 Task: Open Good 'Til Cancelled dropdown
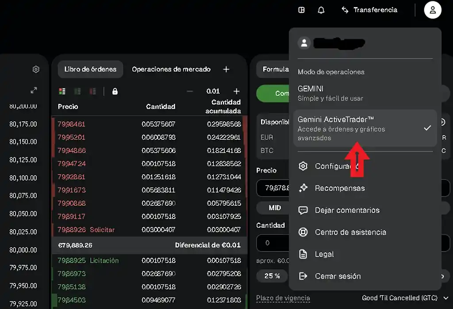pos(405,298)
